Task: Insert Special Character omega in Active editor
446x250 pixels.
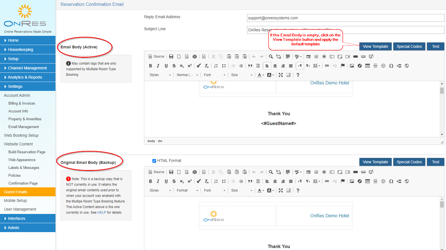Action: [391, 66]
